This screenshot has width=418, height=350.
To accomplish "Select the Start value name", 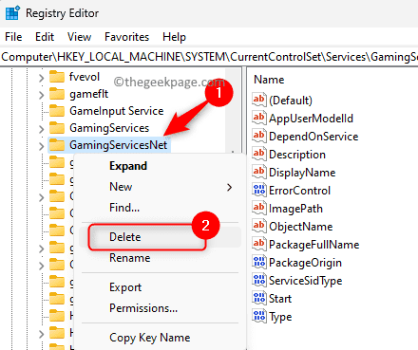I will [280, 299].
